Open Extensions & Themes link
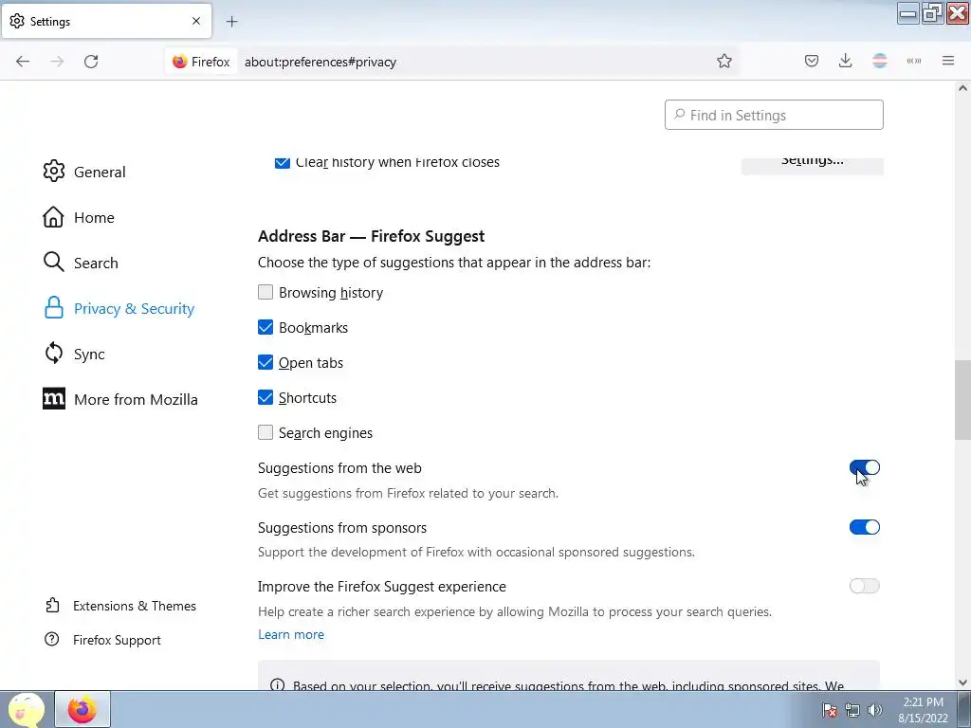Image resolution: width=971 pixels, height=728 pixels. tap(135, 606)
